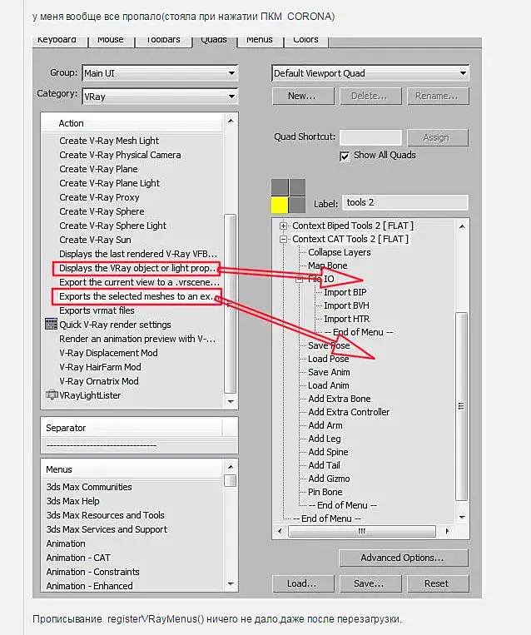This screenshot has height=635, width=531.
Task: Click the Delete... button
Action: [370, 97]
